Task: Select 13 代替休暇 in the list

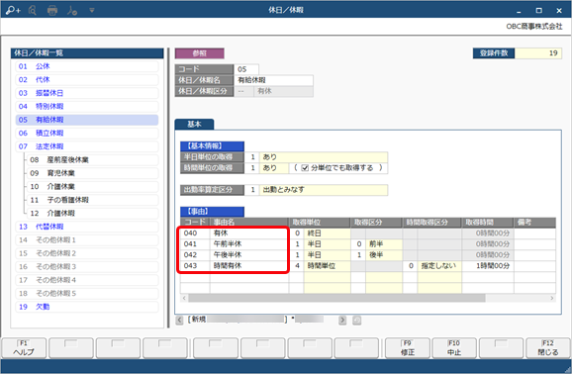Action: (87, 227)
